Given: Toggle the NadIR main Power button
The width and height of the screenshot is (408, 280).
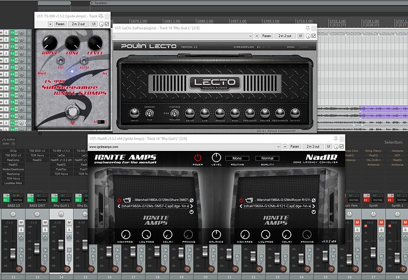Looking at the screenshot, I should pos(197,157).
